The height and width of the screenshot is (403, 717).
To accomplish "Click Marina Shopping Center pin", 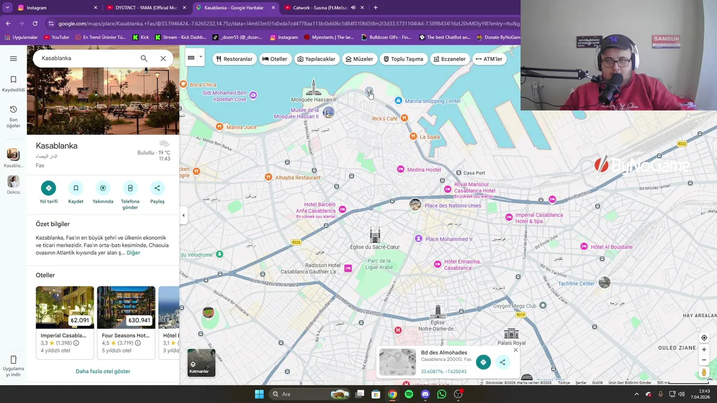I will point(398,101).
